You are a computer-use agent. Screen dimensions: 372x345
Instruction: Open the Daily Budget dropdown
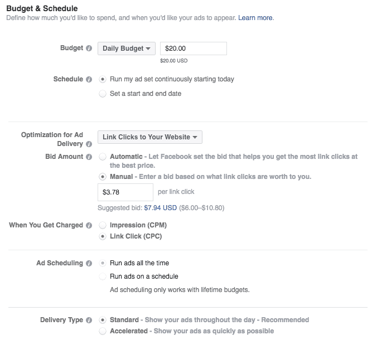click(x=127, y=48)
